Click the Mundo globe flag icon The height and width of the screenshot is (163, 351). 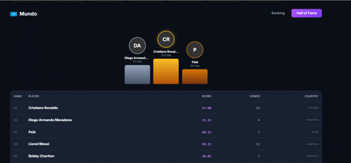(14, 14)
